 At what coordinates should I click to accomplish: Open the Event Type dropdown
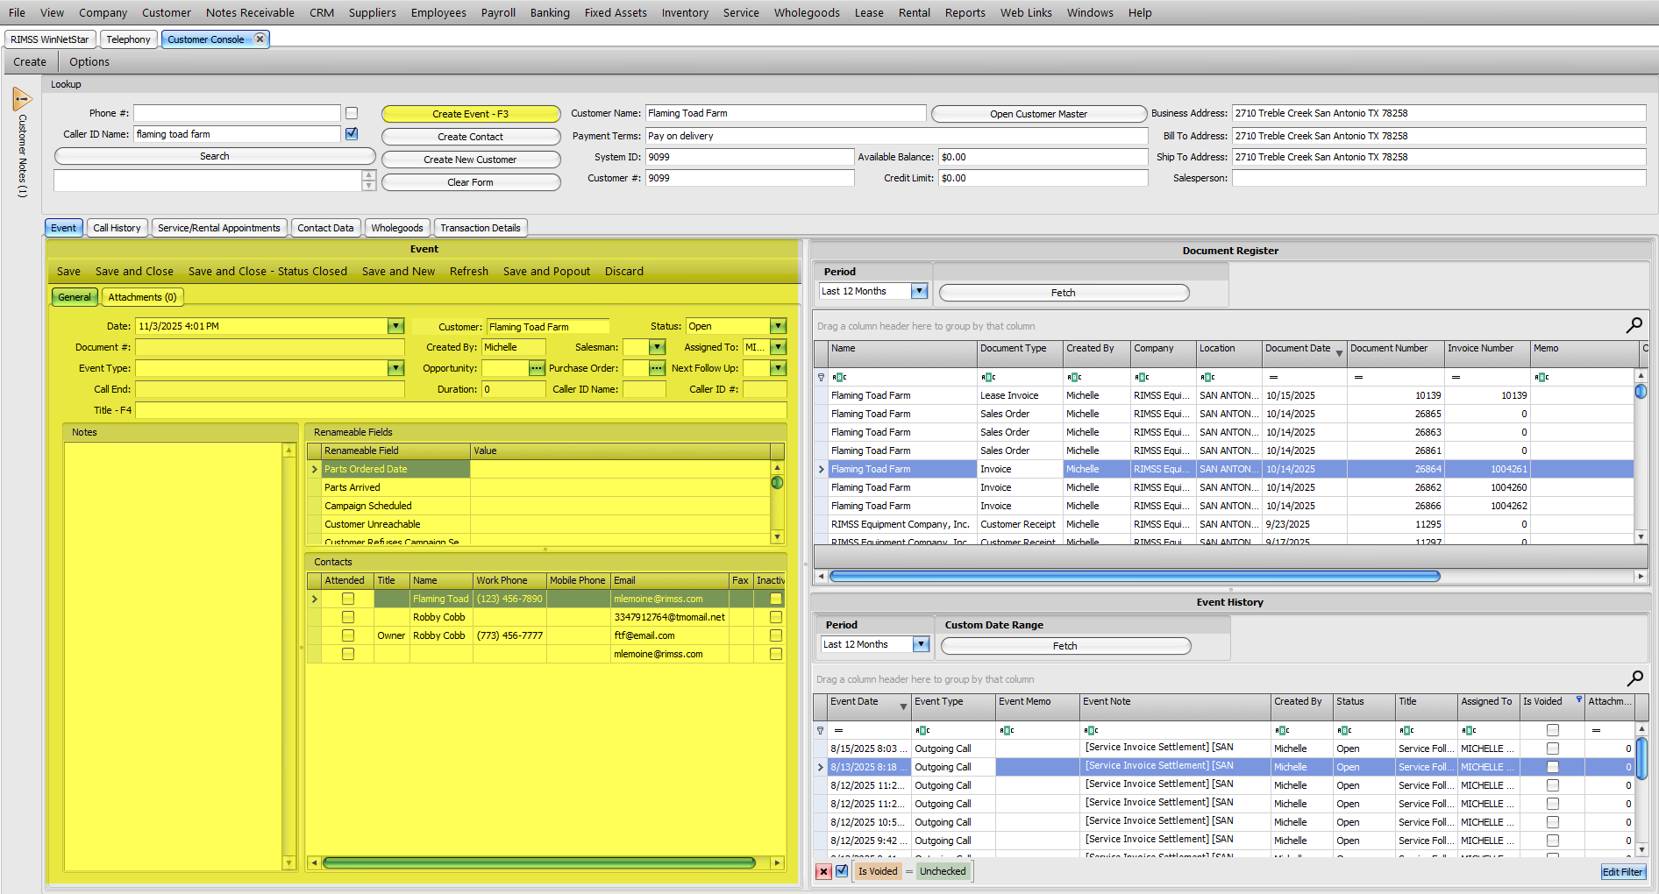click(395, 369)
